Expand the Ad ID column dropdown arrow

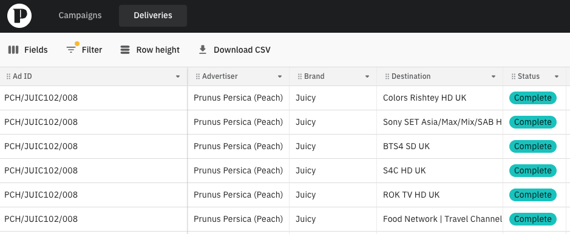pyautogui.click(x=178, y=76)
